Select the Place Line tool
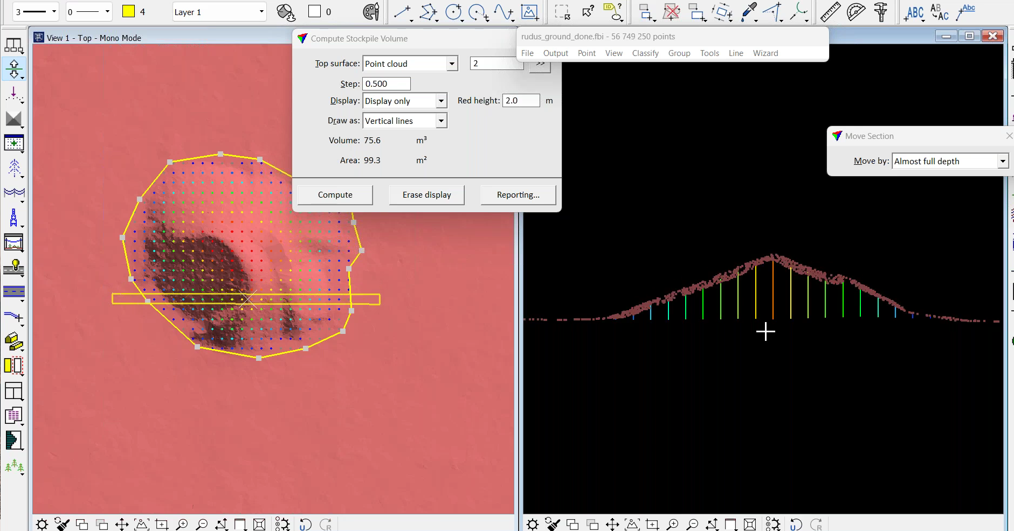The image size is (1014, 531). pos(402,12)
